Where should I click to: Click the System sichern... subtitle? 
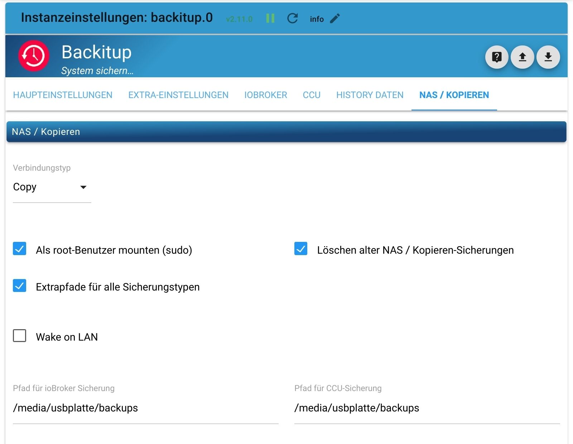[x=97, y=71]
